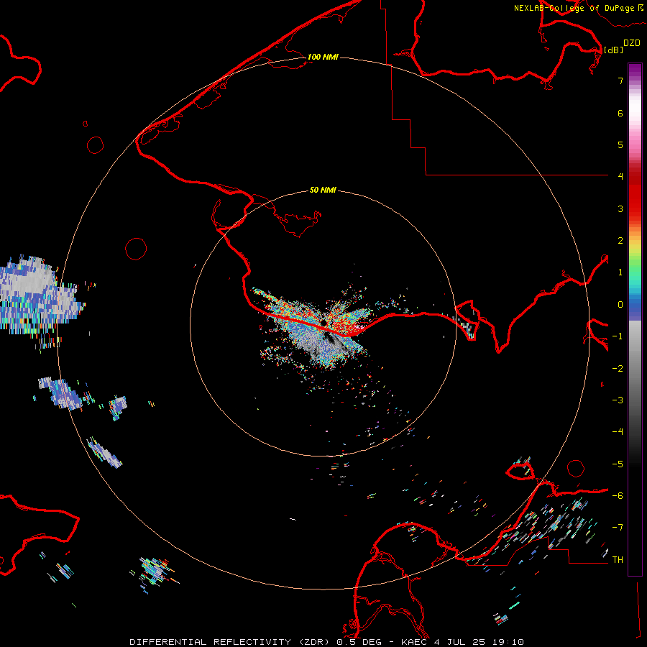Click the 100 NMI range ring label

click(323, 57)
